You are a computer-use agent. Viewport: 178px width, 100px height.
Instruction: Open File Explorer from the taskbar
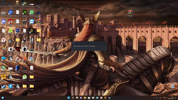click(85, 98)
